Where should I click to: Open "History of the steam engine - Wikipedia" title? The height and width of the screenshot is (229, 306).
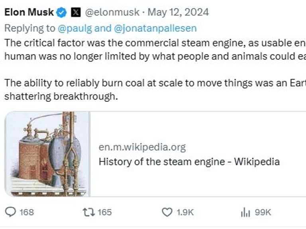[189, 161]
